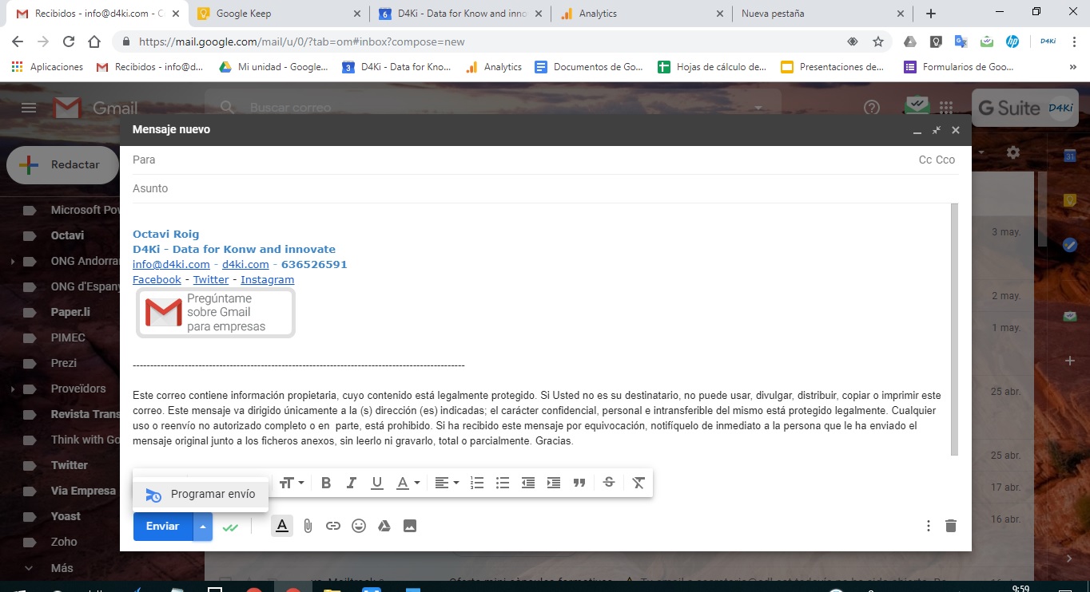Exit full-screen compose with the arrows icon
This screenshot has height=592, width=1090.
pyautogui.click(x=937, y=130)
